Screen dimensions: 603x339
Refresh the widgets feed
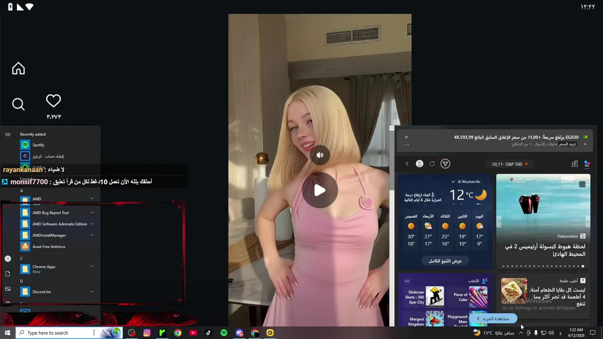(x=432, y=164)
